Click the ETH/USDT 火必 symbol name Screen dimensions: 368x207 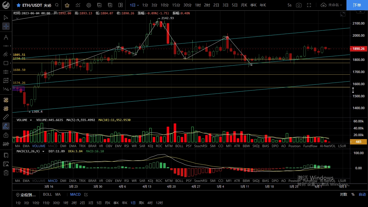pos(36,5)
